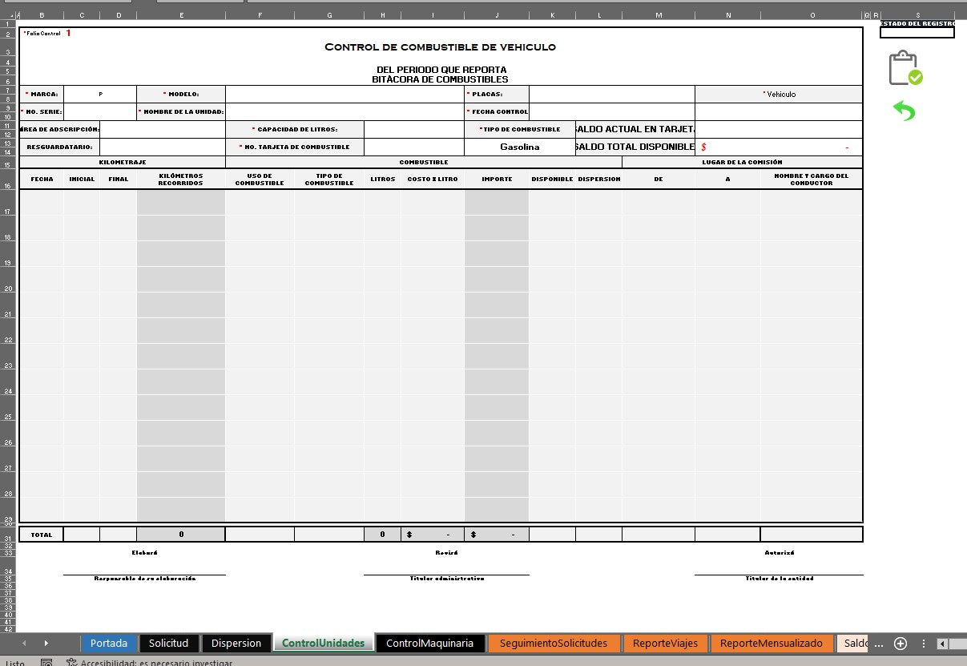Click the accessibility checker status icon
967x666 pixels.
[71, 663]
